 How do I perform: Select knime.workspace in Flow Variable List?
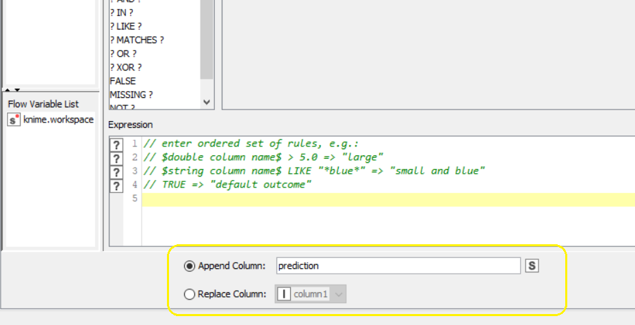(58, 120)
